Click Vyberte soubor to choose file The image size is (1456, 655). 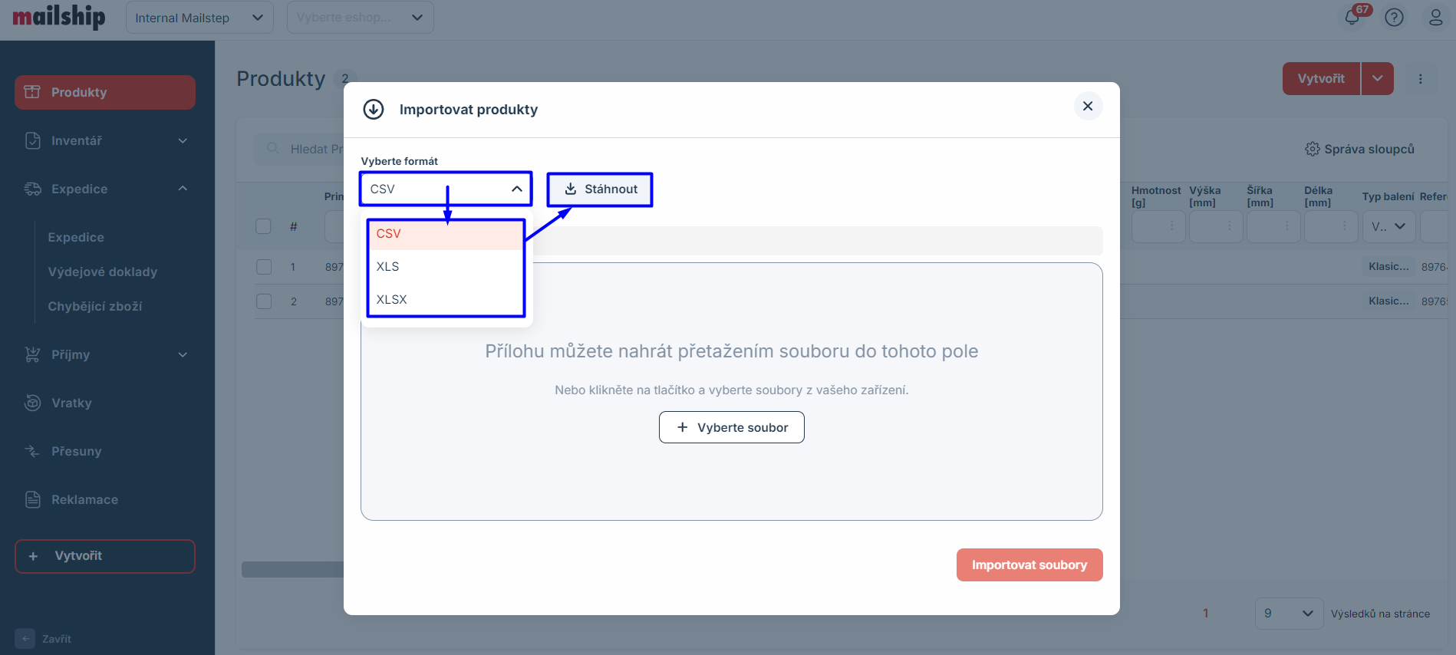pyautogui.click(x=731, y=427)
